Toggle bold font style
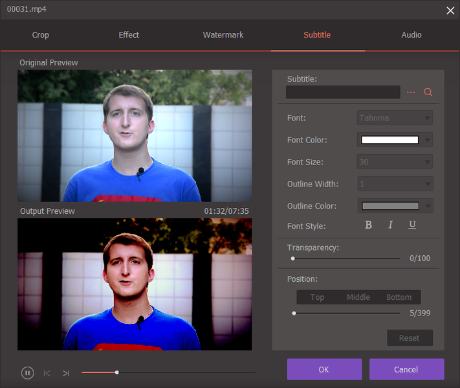This screenshot has height=388, width=460. click(x=369, y=225)
